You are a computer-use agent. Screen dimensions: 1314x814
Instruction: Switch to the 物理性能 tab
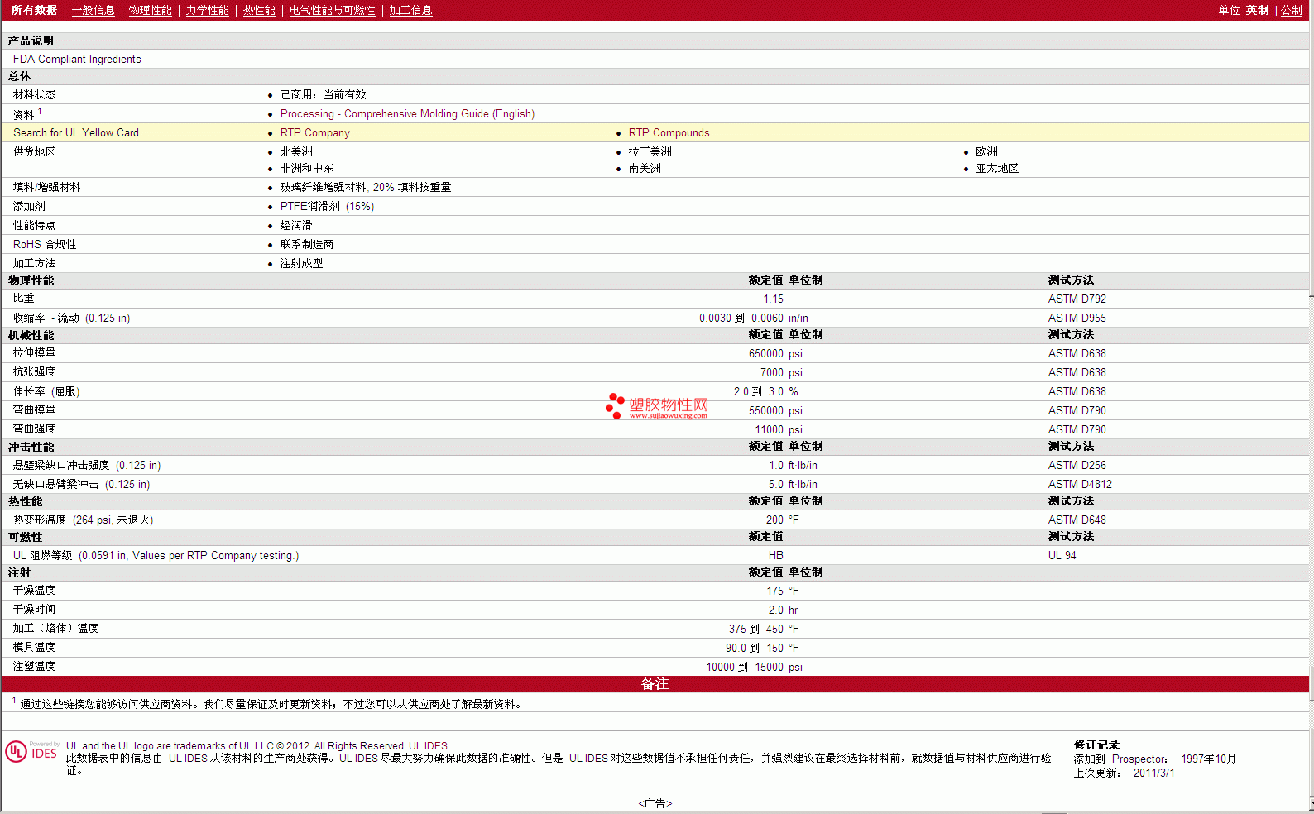point(150,11)
